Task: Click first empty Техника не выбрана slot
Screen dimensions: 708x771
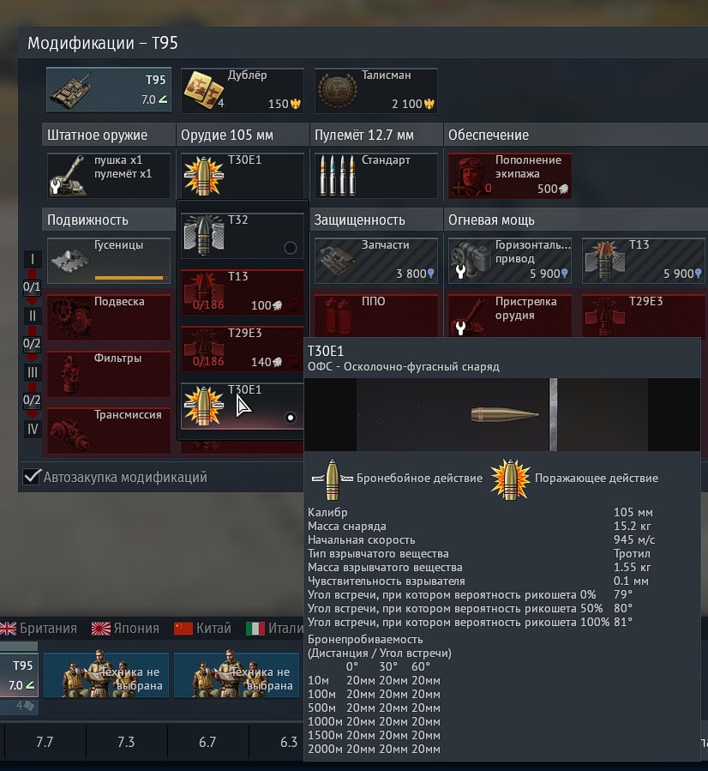Action: (106, 675)
